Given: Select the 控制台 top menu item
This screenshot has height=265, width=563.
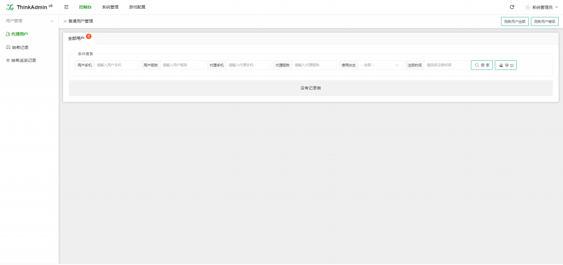Looking at the screenshot, I should [x=85, y=7].
